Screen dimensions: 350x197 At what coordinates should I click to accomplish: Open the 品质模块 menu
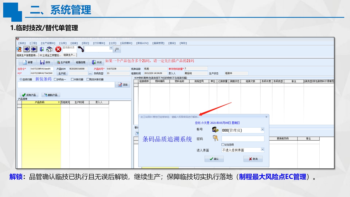[127, 43]
